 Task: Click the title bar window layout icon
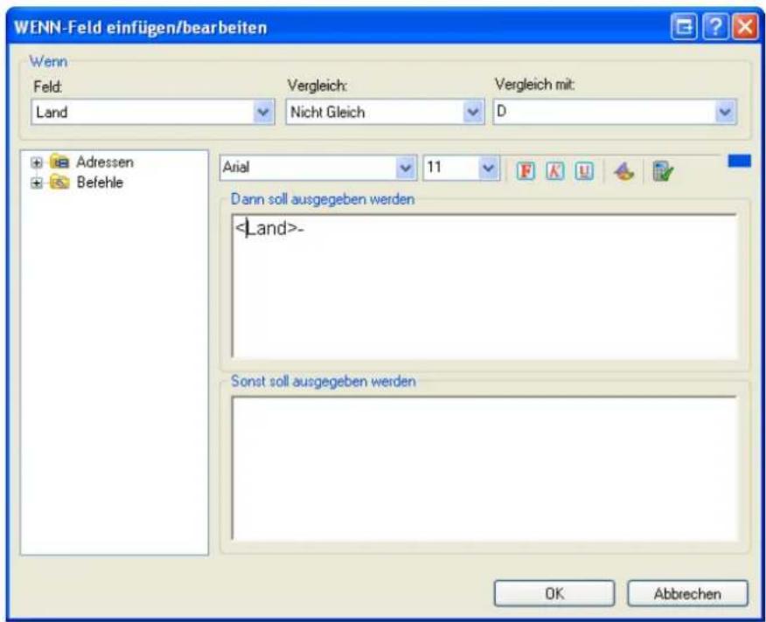[x=684, y=27]
